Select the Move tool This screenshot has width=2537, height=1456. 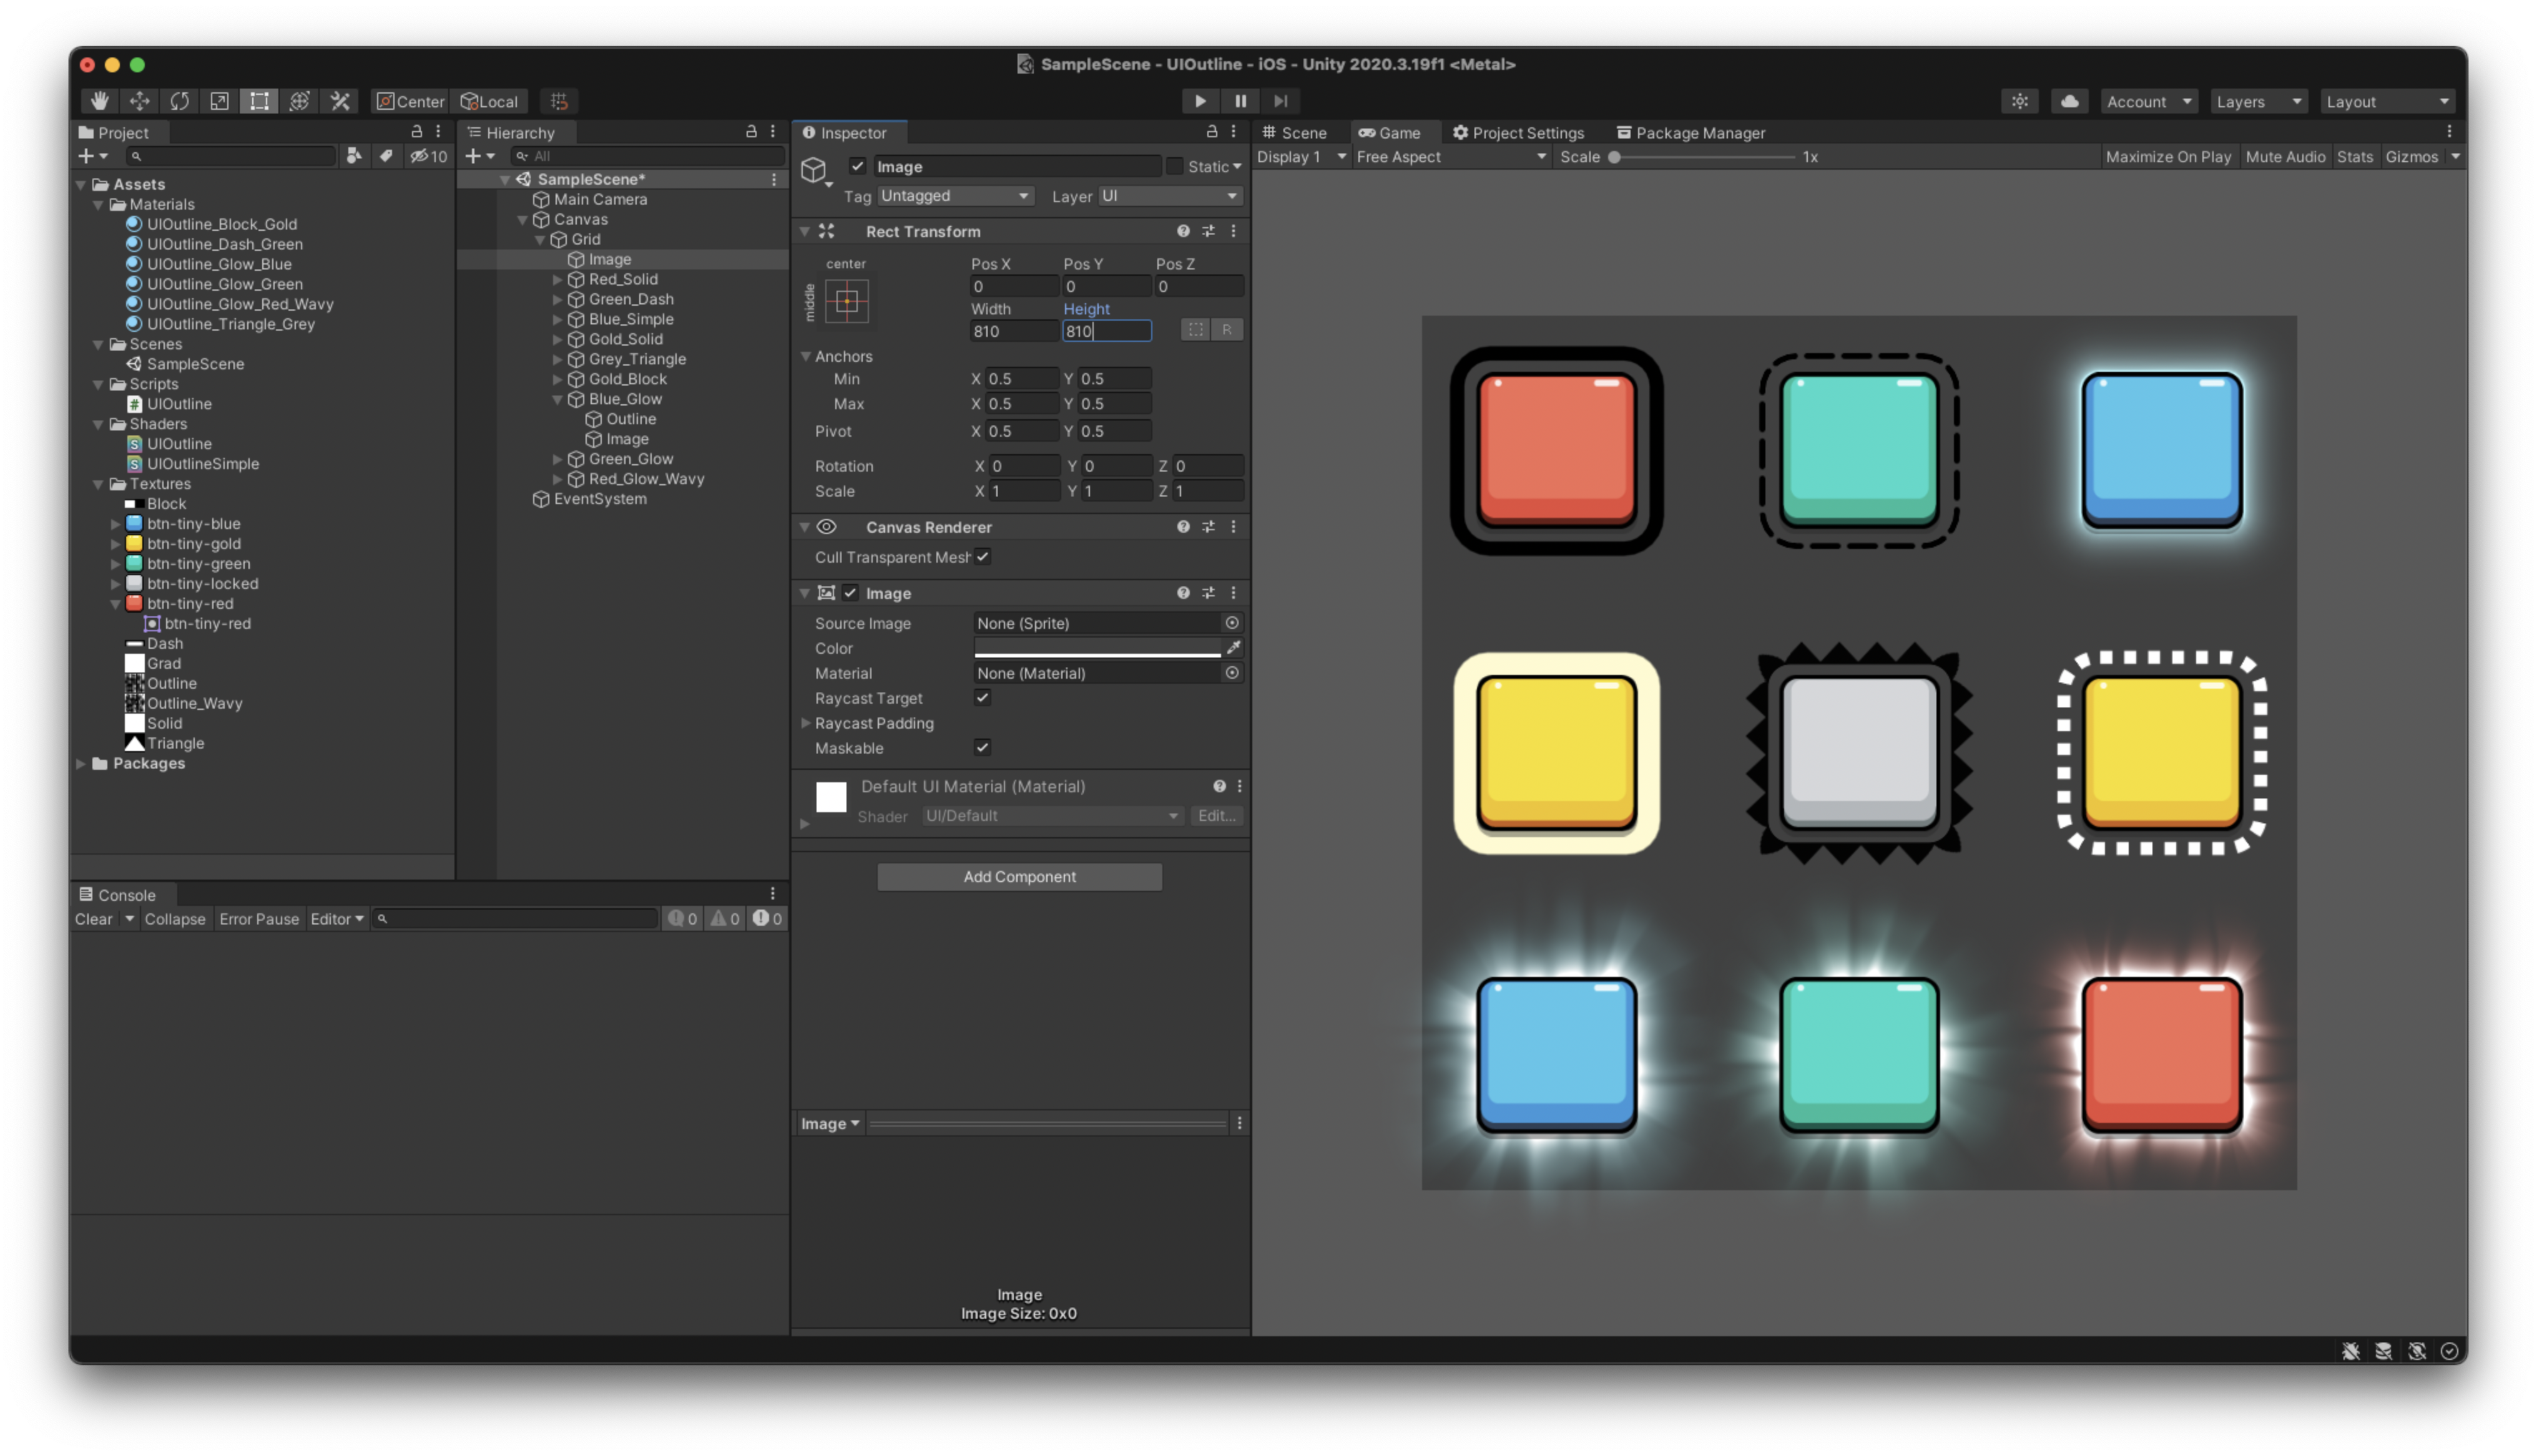pyautogui.click(x=139, y=100)
